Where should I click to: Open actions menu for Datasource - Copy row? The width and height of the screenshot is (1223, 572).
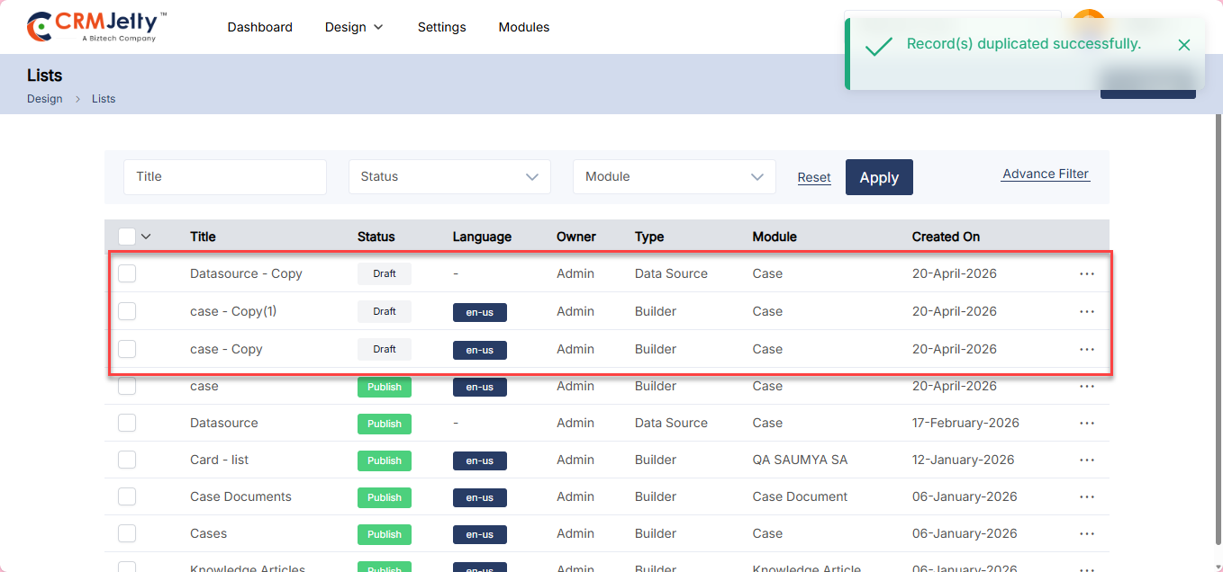click(1086, 273)
